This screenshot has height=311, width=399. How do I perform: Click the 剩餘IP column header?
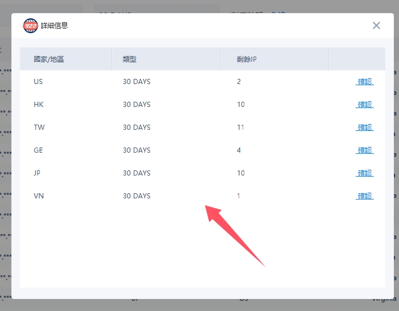(247, 59)
